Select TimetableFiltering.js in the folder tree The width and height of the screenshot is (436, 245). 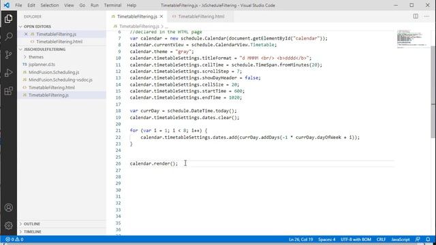pyautogui.click(x=48, y=95)
